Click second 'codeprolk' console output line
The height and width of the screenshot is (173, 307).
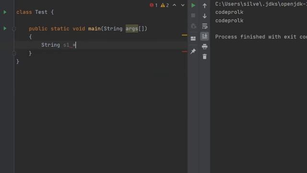coord(229,20)
